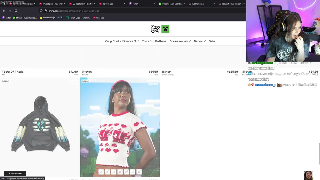The height and width of the screenshot is (180, 320).
Task: Expand the Tops dropdown menu
Action: 147,41
